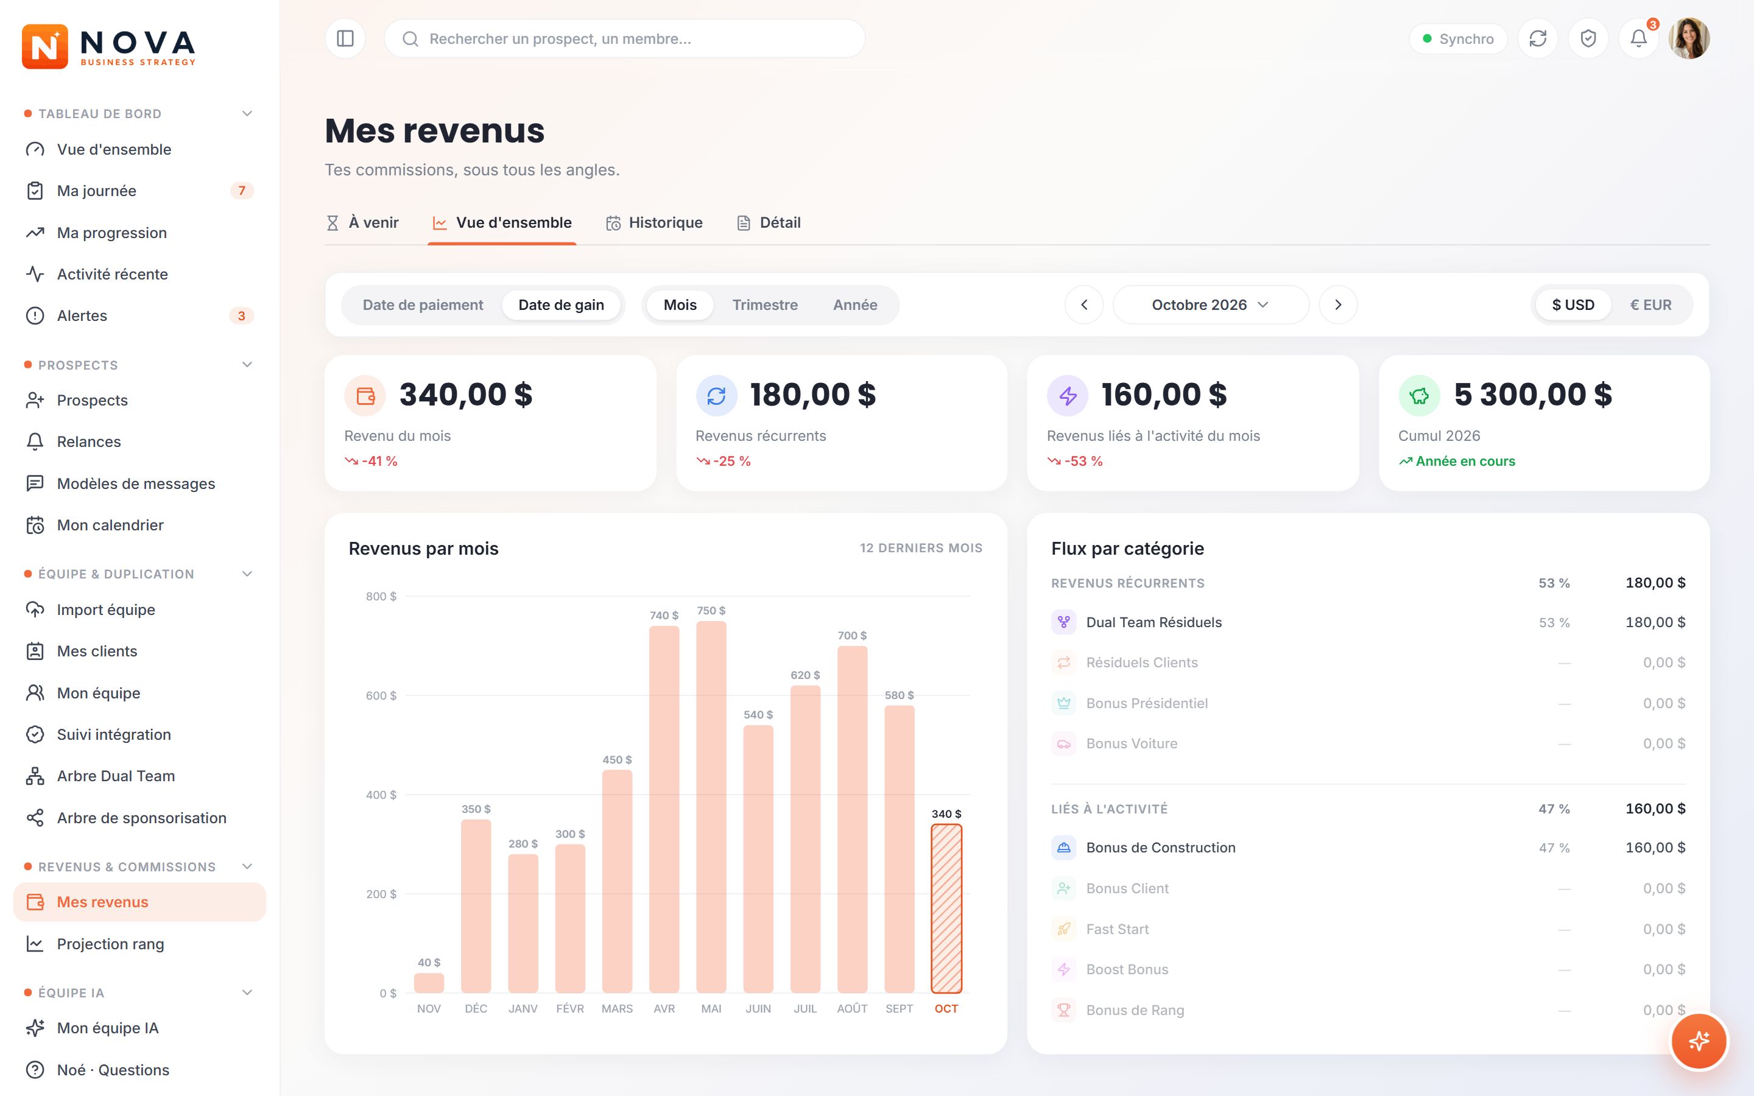Open the Octobre 2026 month dropdown
Image resolution: width=1754 pixels, height=1096 pixels.
click(1210, 305)
